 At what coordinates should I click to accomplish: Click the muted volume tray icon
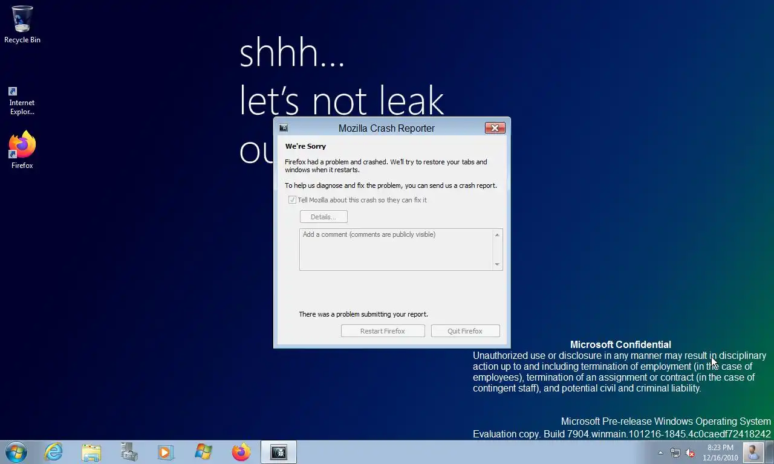coord(690,453)
